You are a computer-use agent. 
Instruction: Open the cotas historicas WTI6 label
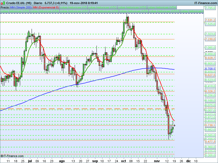coord(45,11)
